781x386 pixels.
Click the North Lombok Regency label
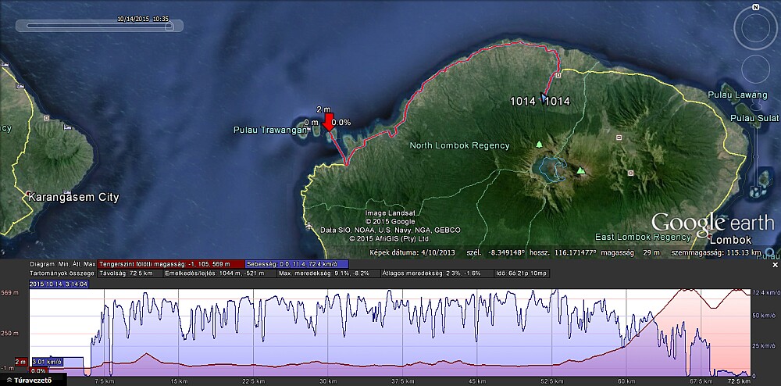pyautogui.click(x=459, y=145)
